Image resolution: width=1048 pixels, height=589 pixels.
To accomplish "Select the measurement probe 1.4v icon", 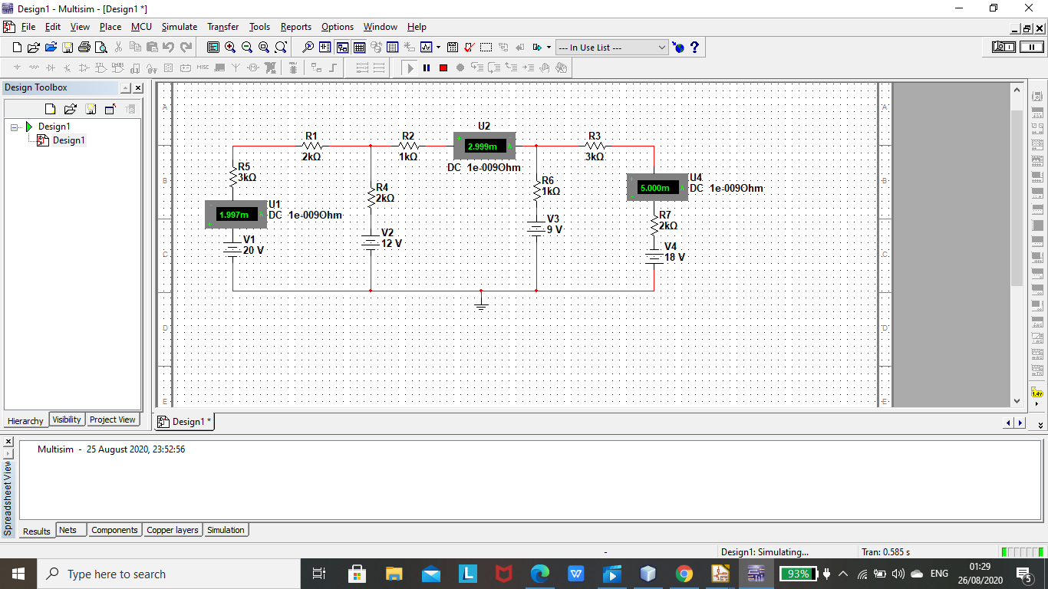I will 1038,393.
